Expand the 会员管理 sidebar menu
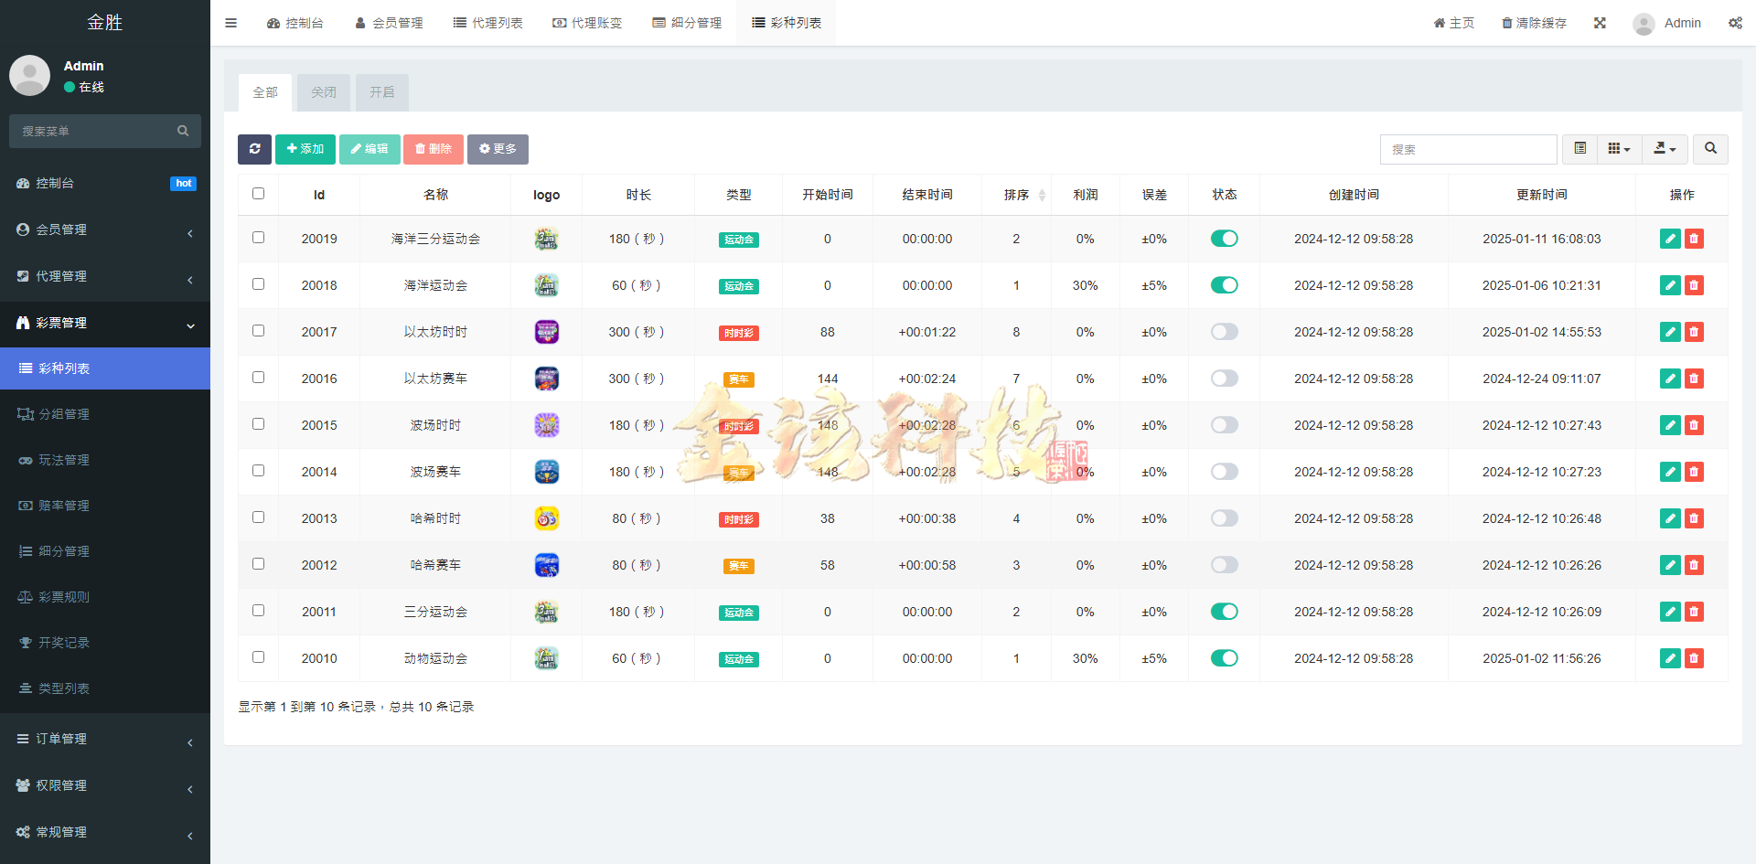 pyautogui.click(x=105, y=229)
